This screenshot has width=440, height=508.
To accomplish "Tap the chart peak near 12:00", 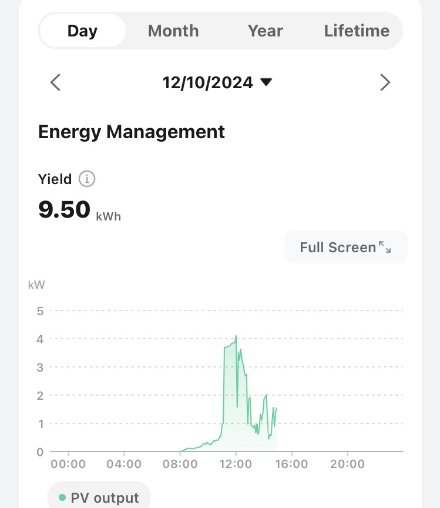I will tap(236, 336).
